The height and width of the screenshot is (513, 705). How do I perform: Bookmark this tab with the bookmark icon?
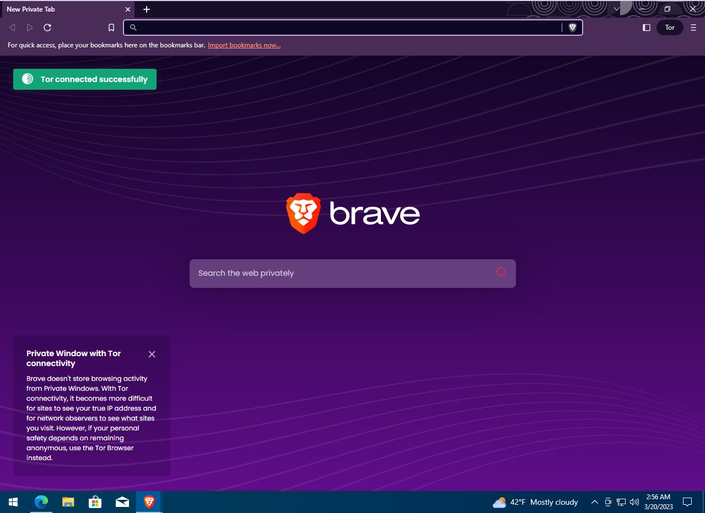tap(111, 28)
